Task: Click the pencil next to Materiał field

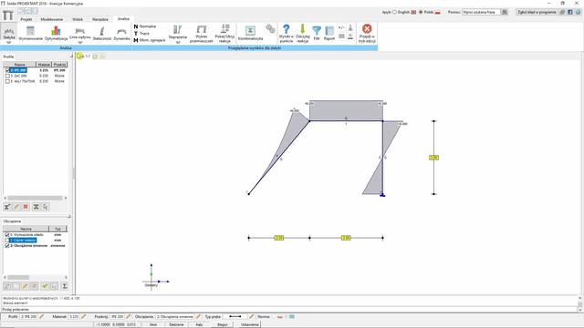Action: tap(84, 316)
